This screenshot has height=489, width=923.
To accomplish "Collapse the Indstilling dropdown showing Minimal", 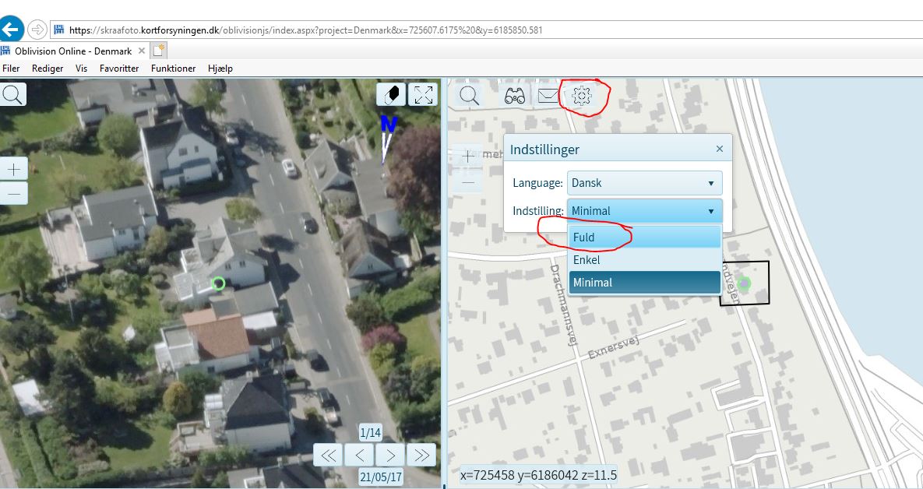I will tap(645, 211).
